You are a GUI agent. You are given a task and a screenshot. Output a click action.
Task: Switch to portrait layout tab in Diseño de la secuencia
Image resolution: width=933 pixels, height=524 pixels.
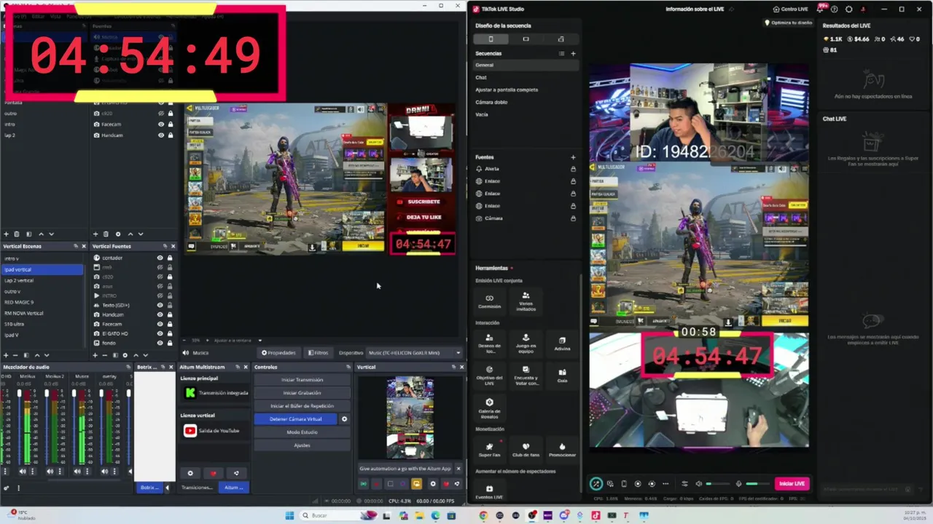[x=491, y=39]
